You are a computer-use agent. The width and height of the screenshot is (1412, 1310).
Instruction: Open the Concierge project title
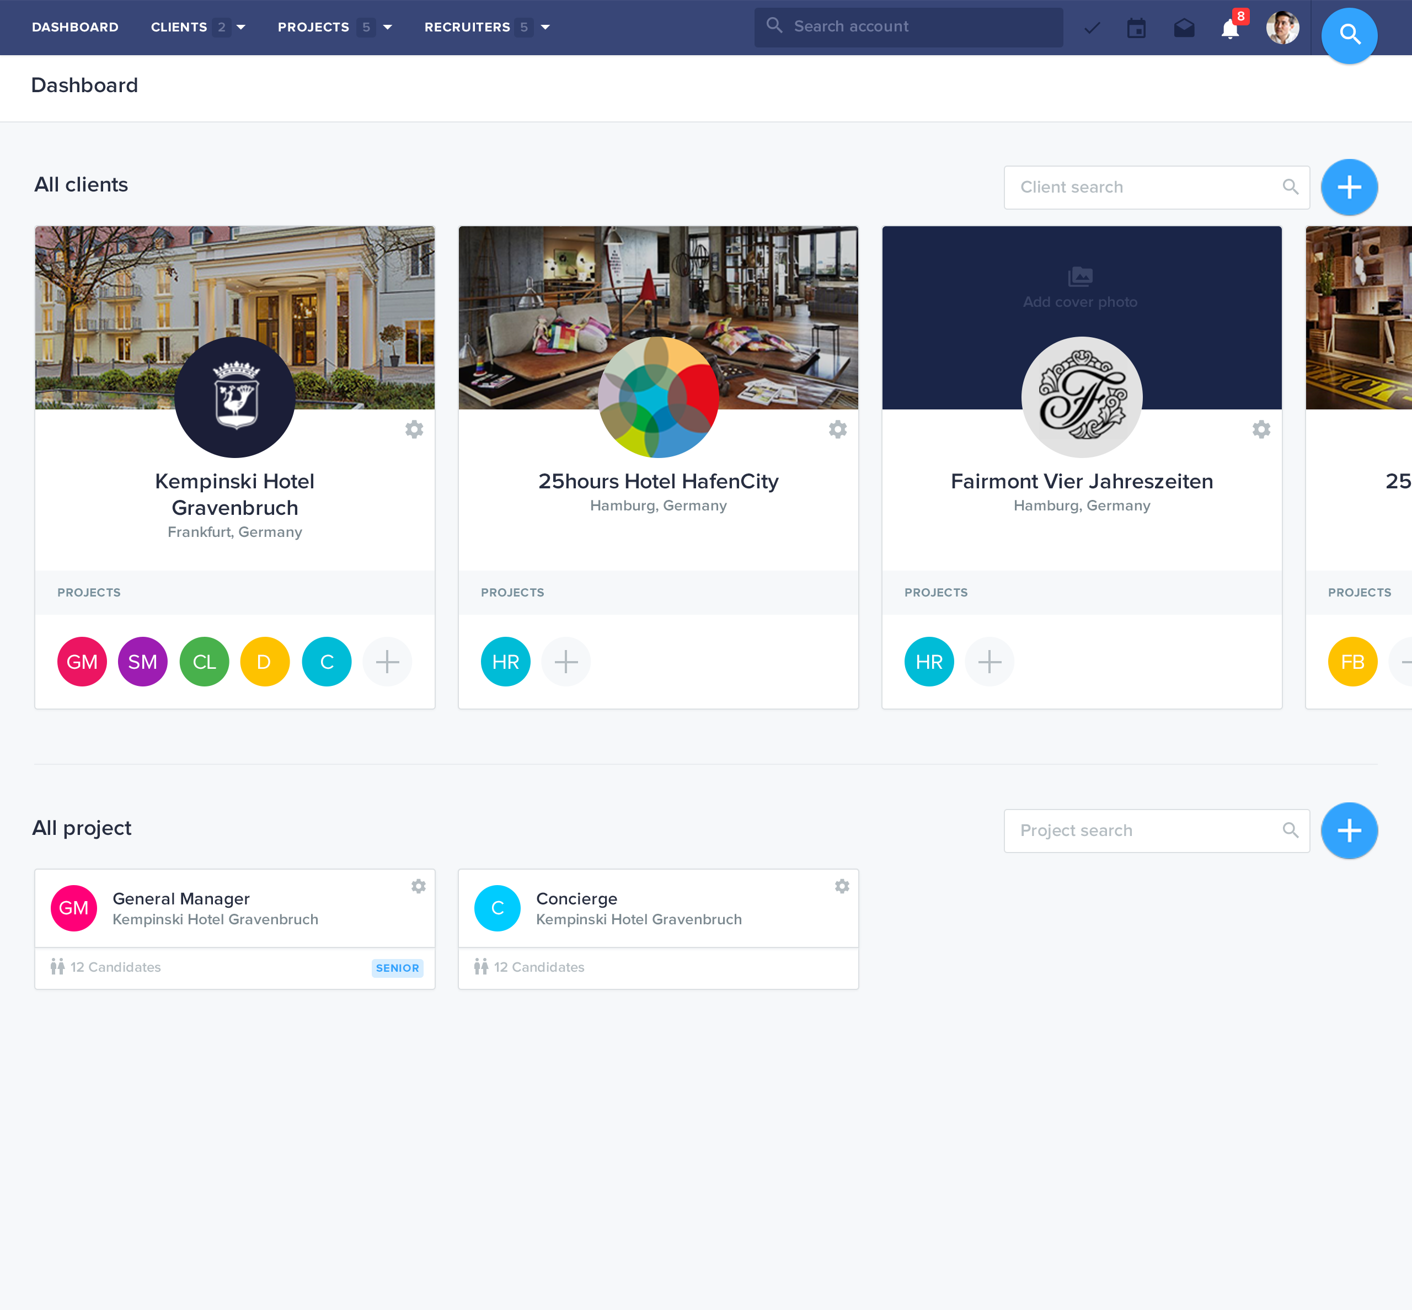click(x=577, y=899)
